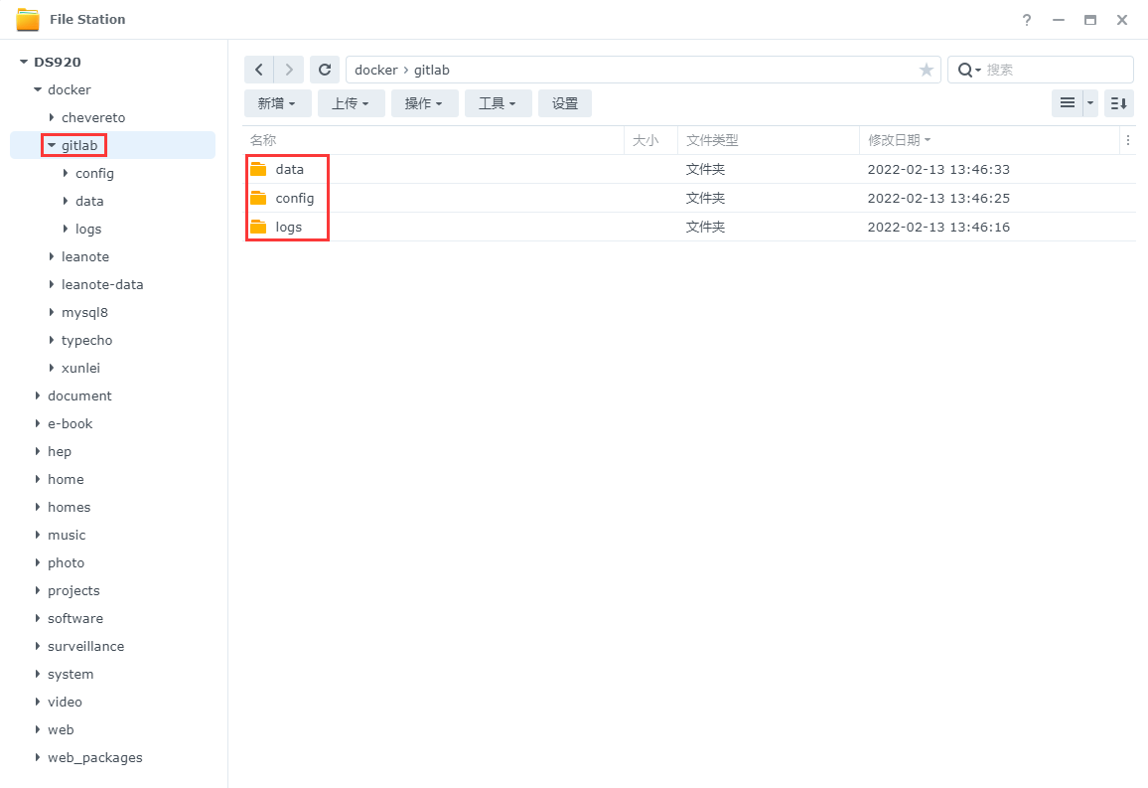Open the 上传 dropdown menu

pyautogui.click(x=351, y=103)
